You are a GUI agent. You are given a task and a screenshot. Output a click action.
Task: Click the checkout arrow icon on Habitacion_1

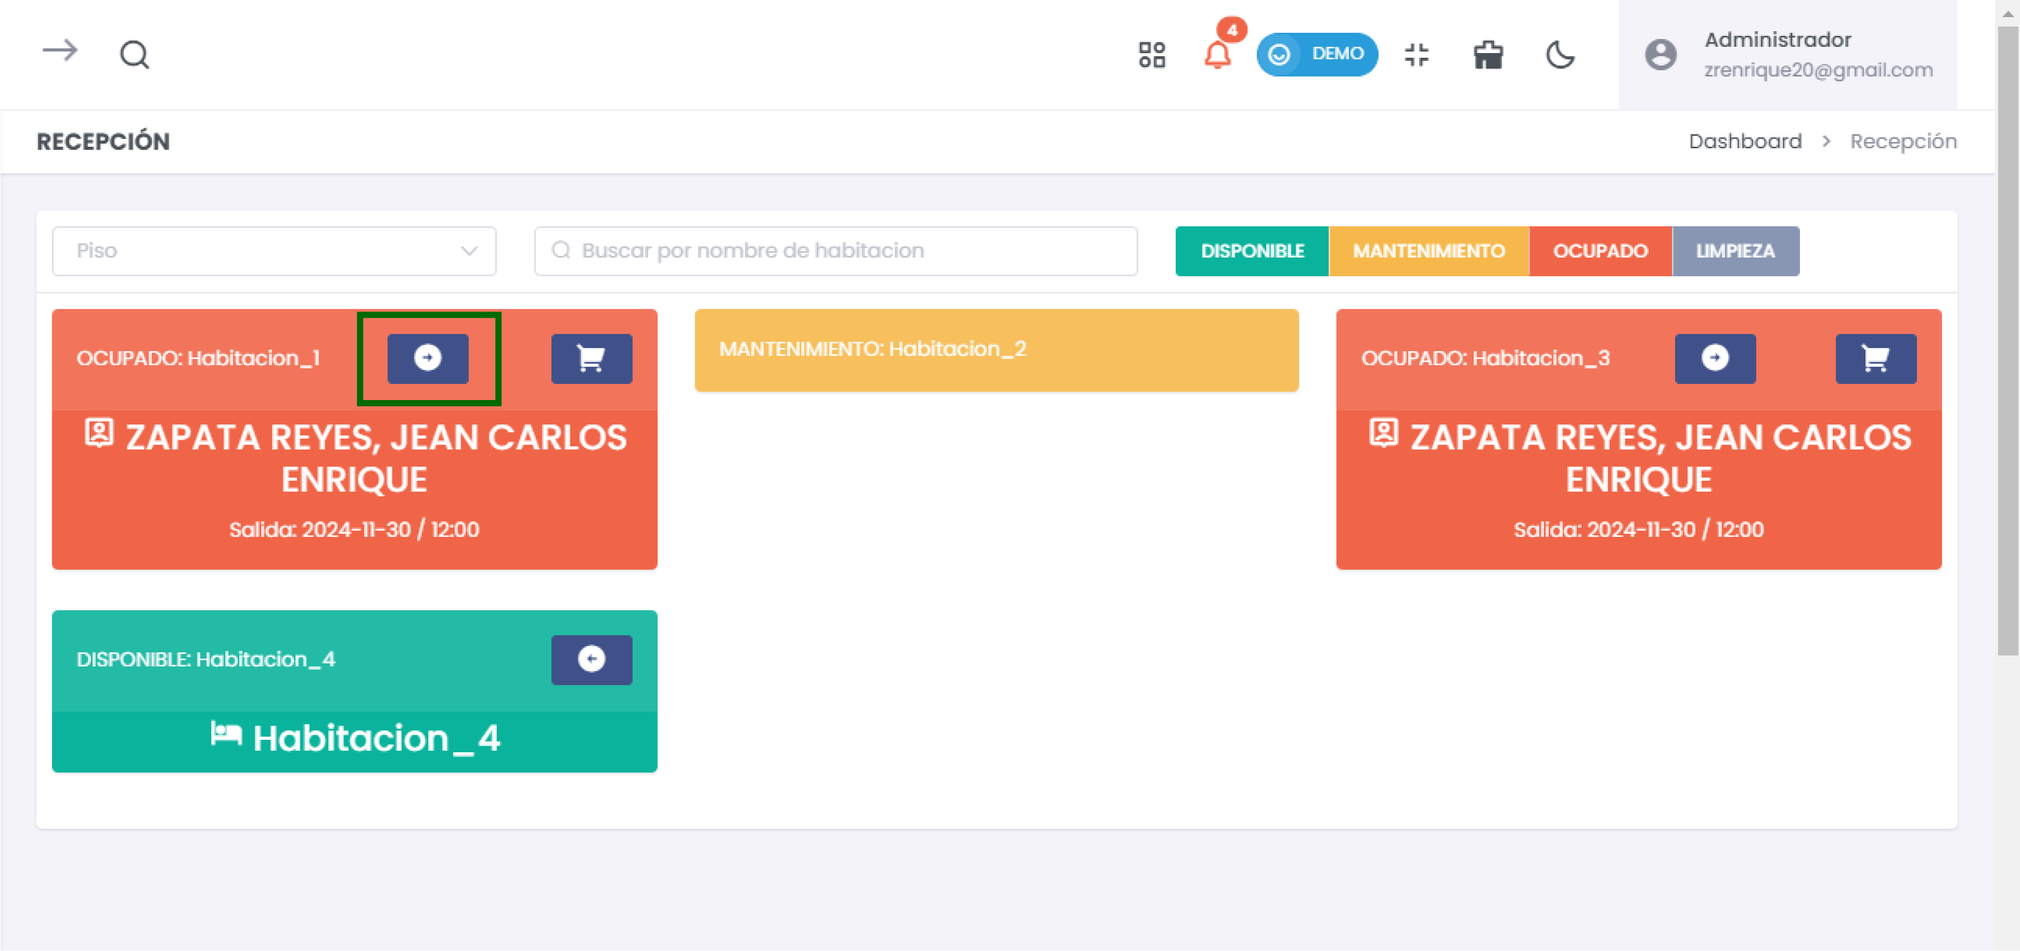(x=428, y=358)
